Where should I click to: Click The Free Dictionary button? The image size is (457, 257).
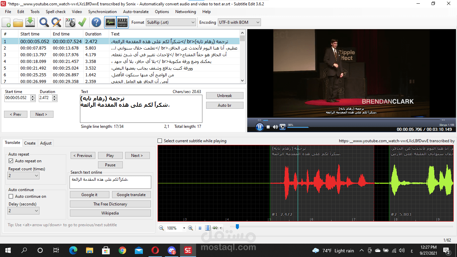coord(110,204)
